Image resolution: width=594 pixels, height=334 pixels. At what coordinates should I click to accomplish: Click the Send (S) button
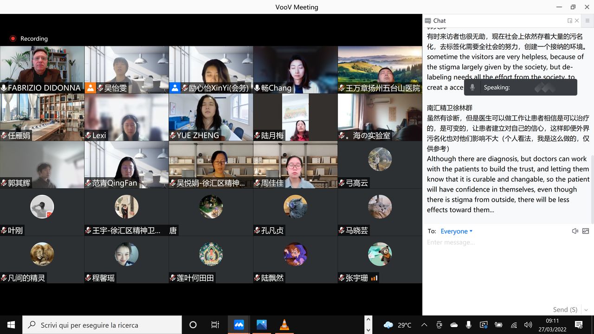(x=565, y=309)
